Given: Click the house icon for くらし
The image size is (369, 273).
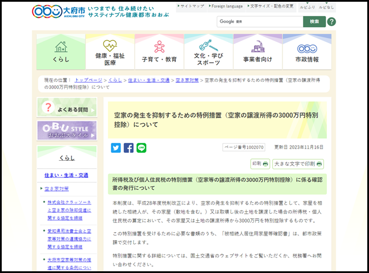Looking at the screenshot, I should coord(61,47).
